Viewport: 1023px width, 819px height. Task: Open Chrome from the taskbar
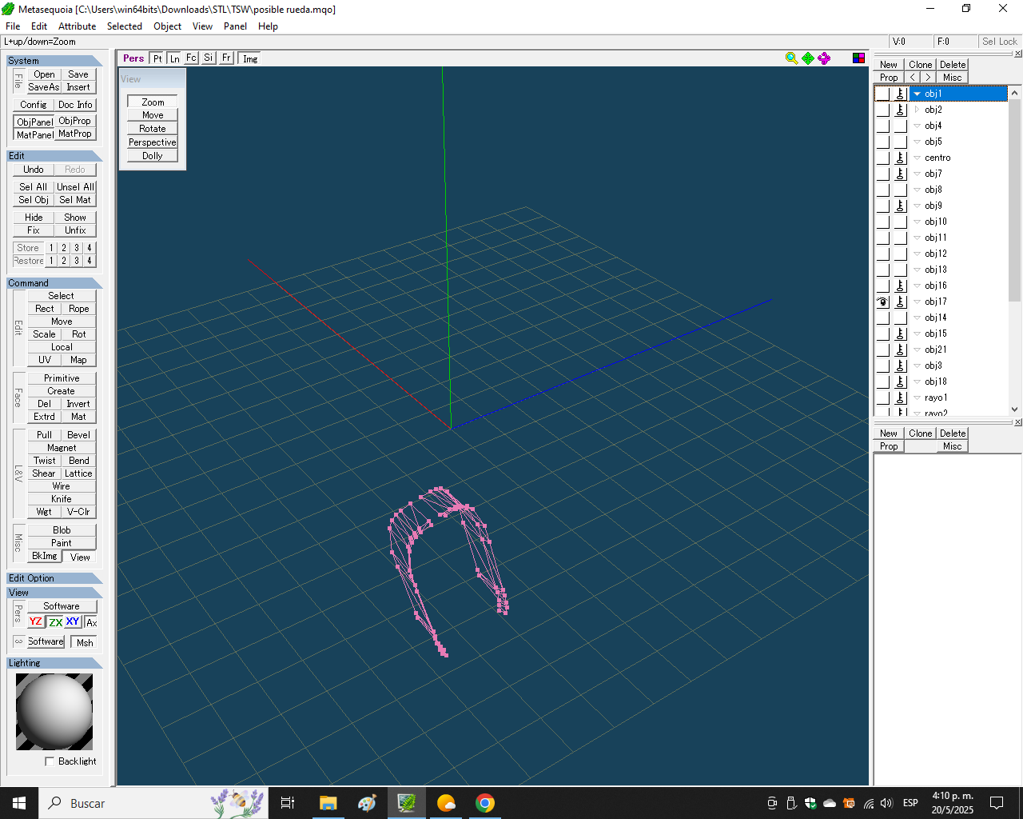point(485,803)
